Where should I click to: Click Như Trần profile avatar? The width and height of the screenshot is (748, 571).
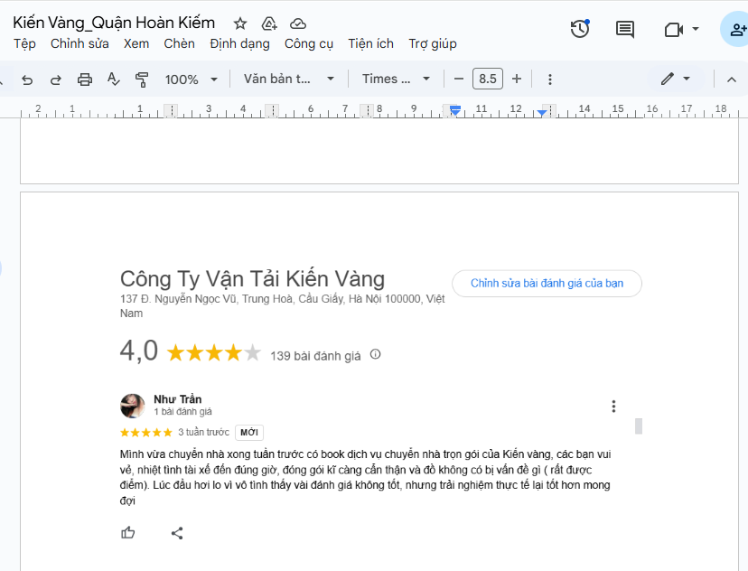click(132, 406)
